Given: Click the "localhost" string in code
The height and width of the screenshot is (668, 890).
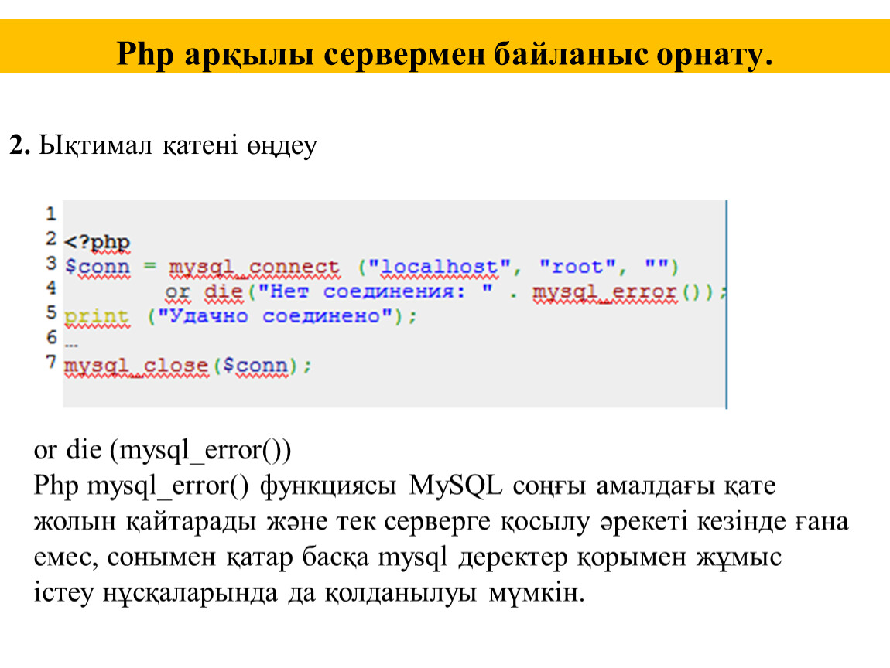Looking at the screenshot, I should coord(440,267).
